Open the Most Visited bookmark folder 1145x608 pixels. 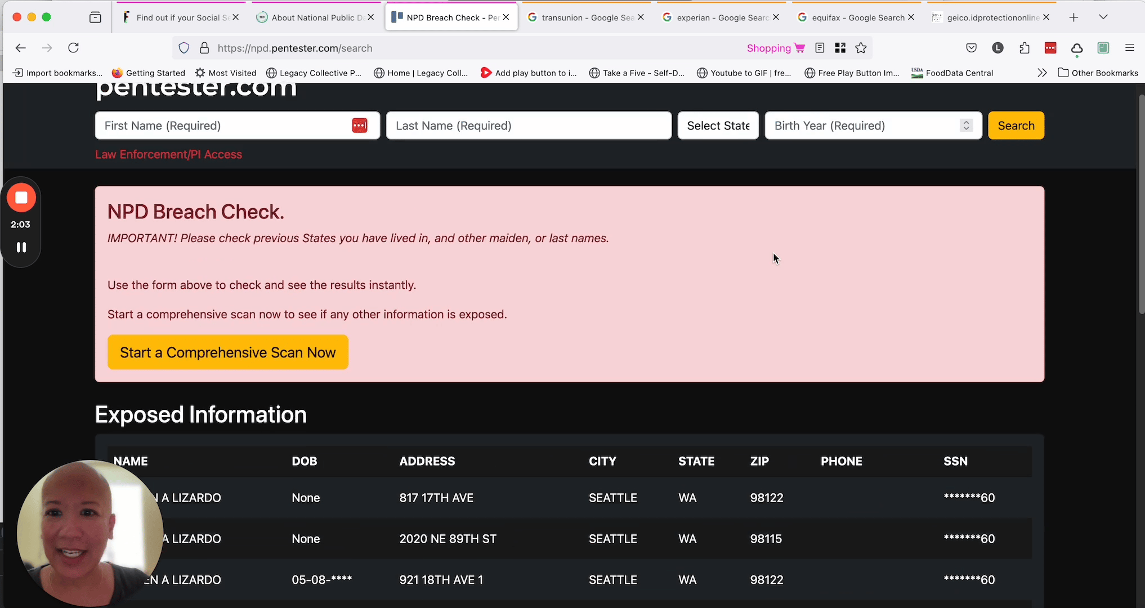pos(225,73)
